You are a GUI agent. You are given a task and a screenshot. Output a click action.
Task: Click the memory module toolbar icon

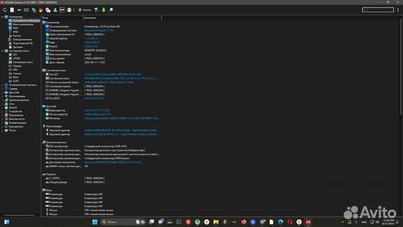26,10
